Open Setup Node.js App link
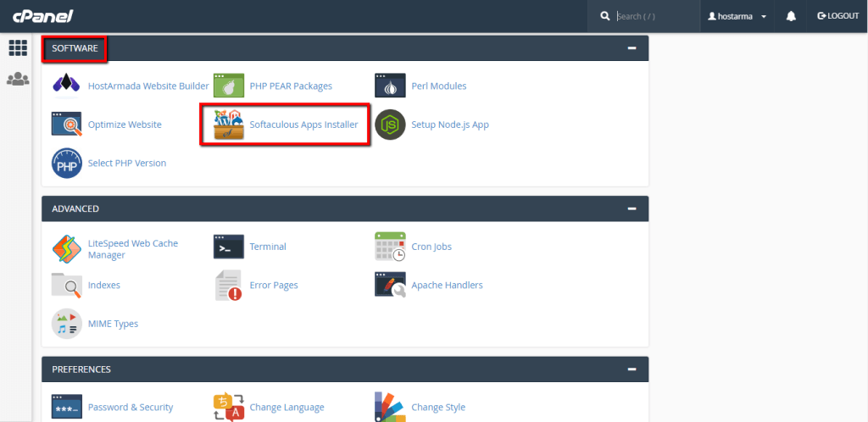This screenshot has width=868, height=422. (x=450, y=125)
